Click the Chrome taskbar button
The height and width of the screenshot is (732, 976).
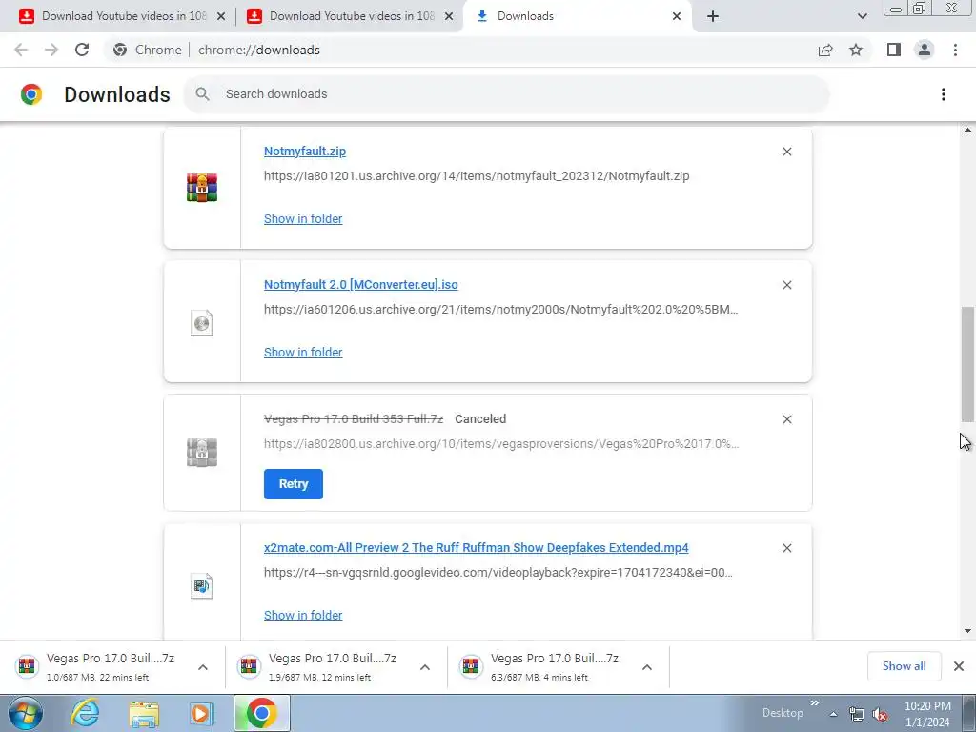261,713
